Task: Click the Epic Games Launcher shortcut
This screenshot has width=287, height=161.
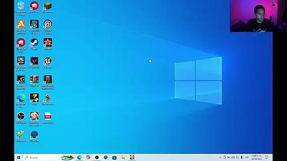Action: 21,64
